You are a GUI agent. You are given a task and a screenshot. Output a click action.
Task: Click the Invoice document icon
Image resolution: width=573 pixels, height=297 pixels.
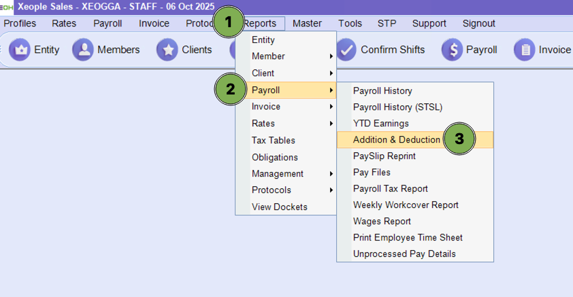[524, 50]
